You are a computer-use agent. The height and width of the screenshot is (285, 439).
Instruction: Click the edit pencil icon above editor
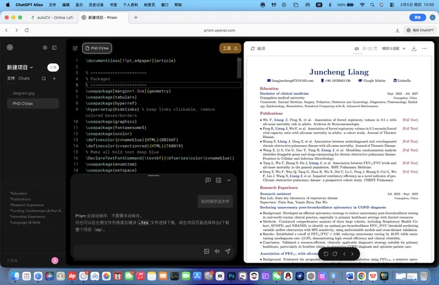pos(75,48)
